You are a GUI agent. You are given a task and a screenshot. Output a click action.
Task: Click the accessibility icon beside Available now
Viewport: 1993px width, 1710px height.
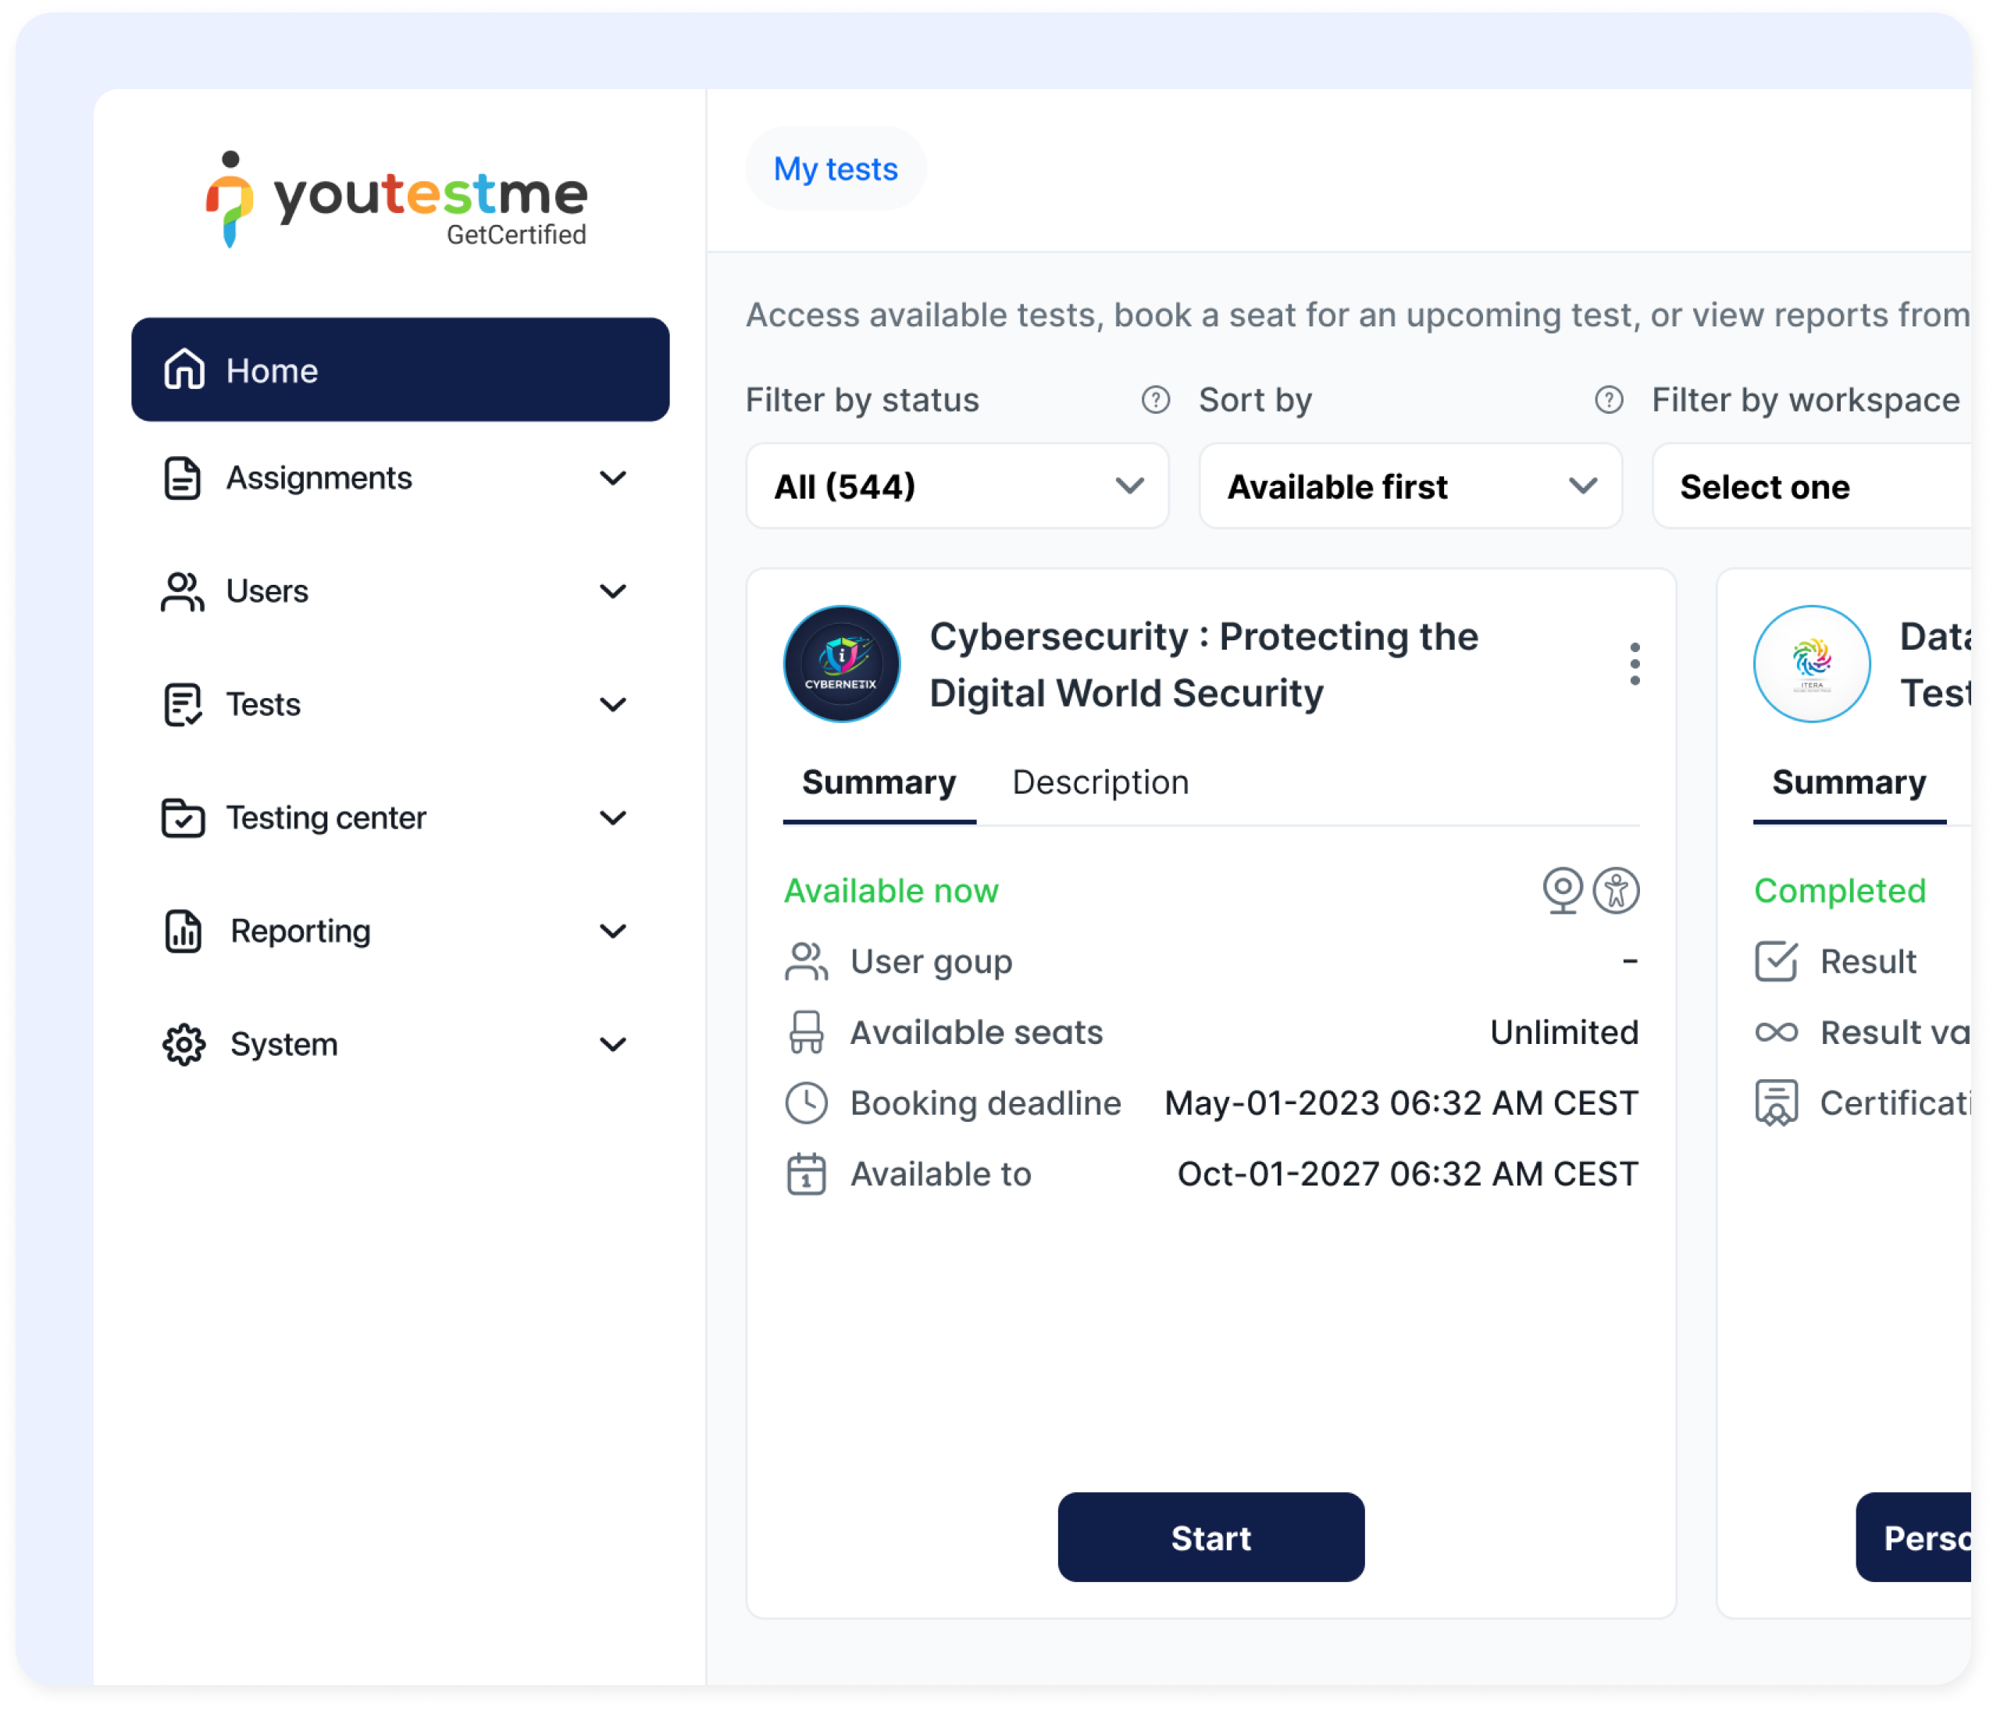coord(1616,889)
